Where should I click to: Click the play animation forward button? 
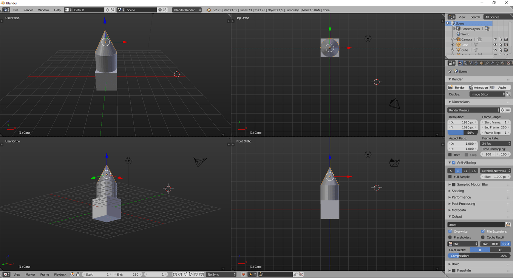tap(191, 275)
